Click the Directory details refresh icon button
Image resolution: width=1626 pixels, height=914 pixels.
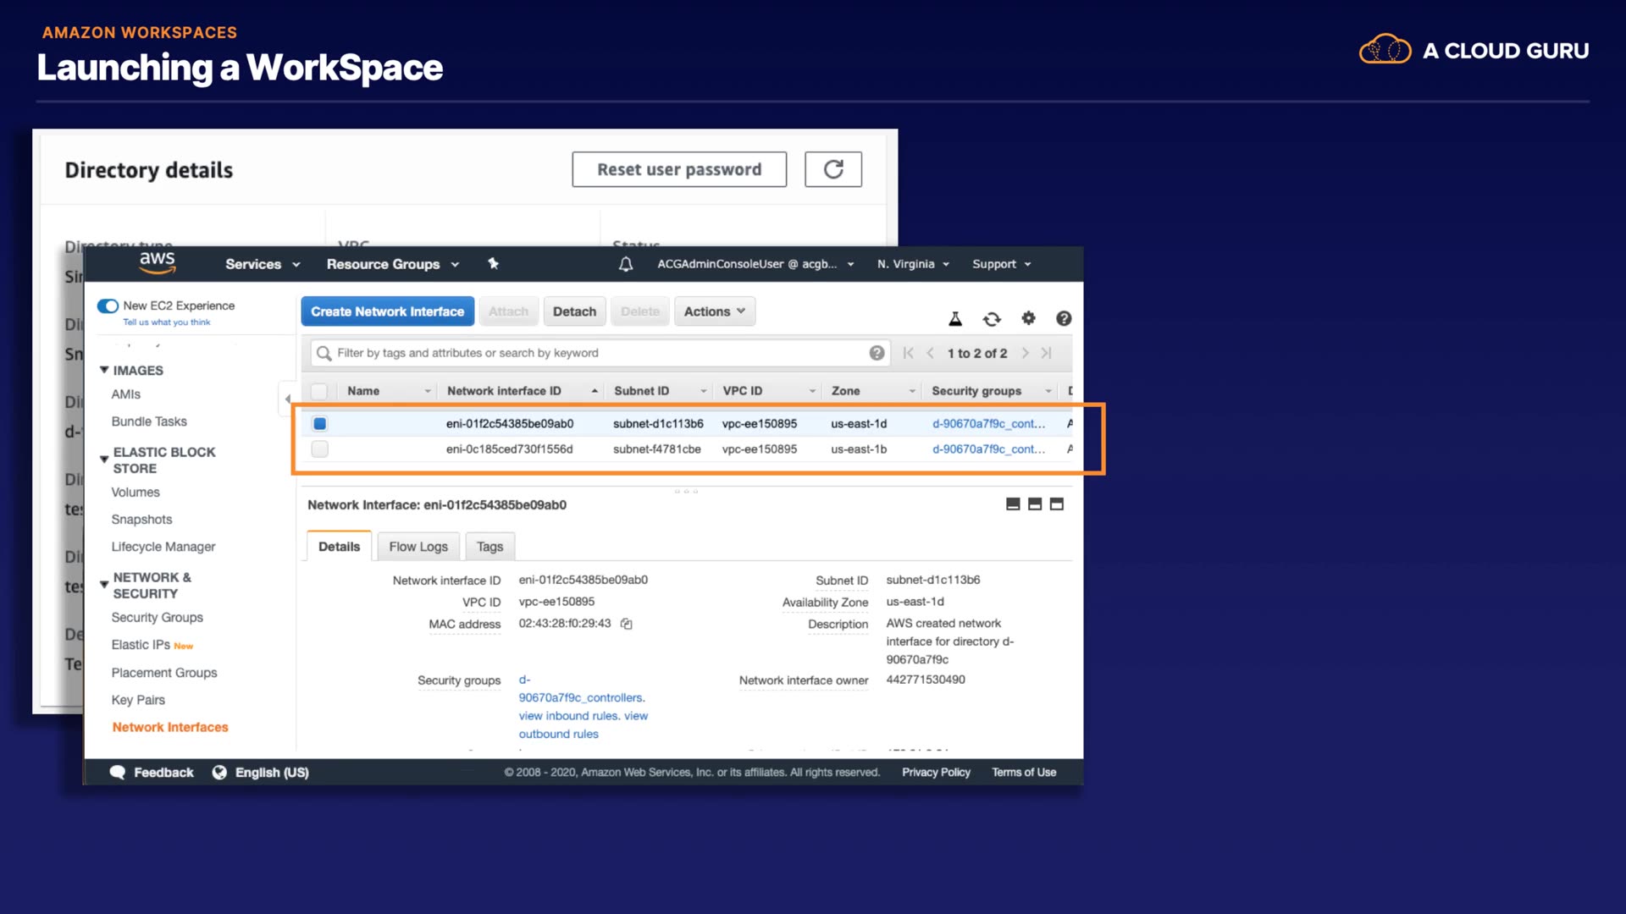832,169
